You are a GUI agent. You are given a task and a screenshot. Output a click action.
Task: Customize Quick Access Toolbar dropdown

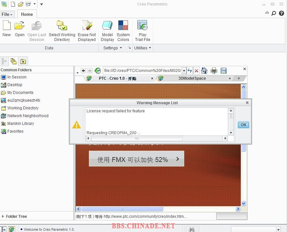click(x=42, y=4)
